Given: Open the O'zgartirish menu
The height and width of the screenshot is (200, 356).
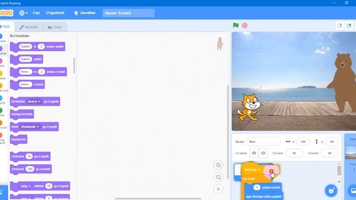Looking at the screenshot, I should tap(55, 13).
